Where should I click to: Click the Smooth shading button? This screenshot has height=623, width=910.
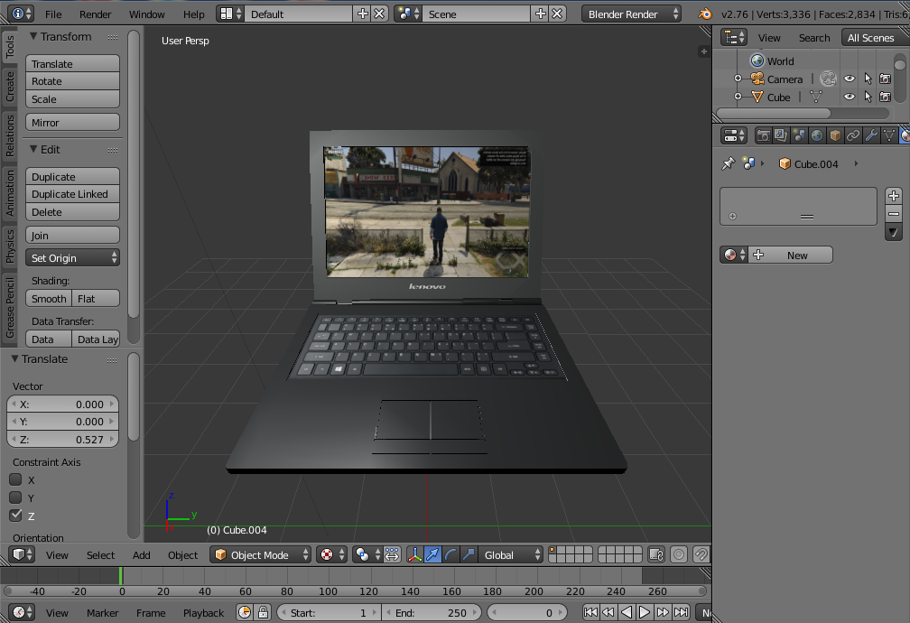(x=49, y=299)
